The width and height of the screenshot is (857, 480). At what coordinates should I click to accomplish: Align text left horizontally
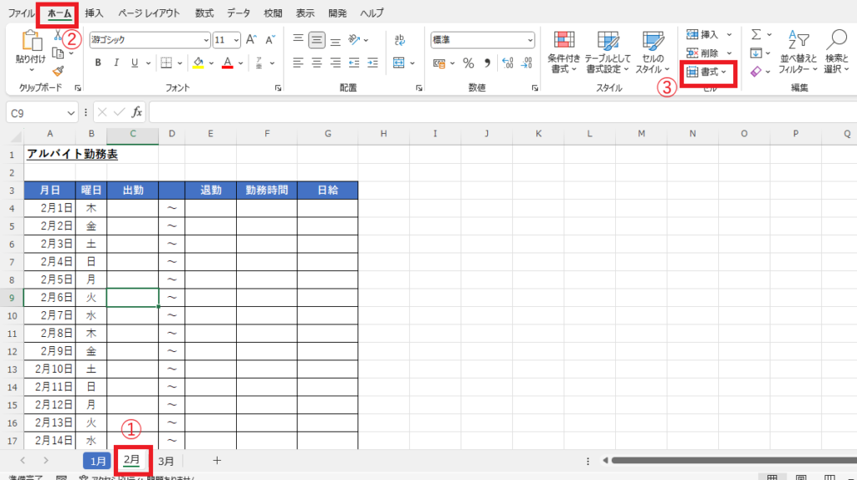point(298,63)
